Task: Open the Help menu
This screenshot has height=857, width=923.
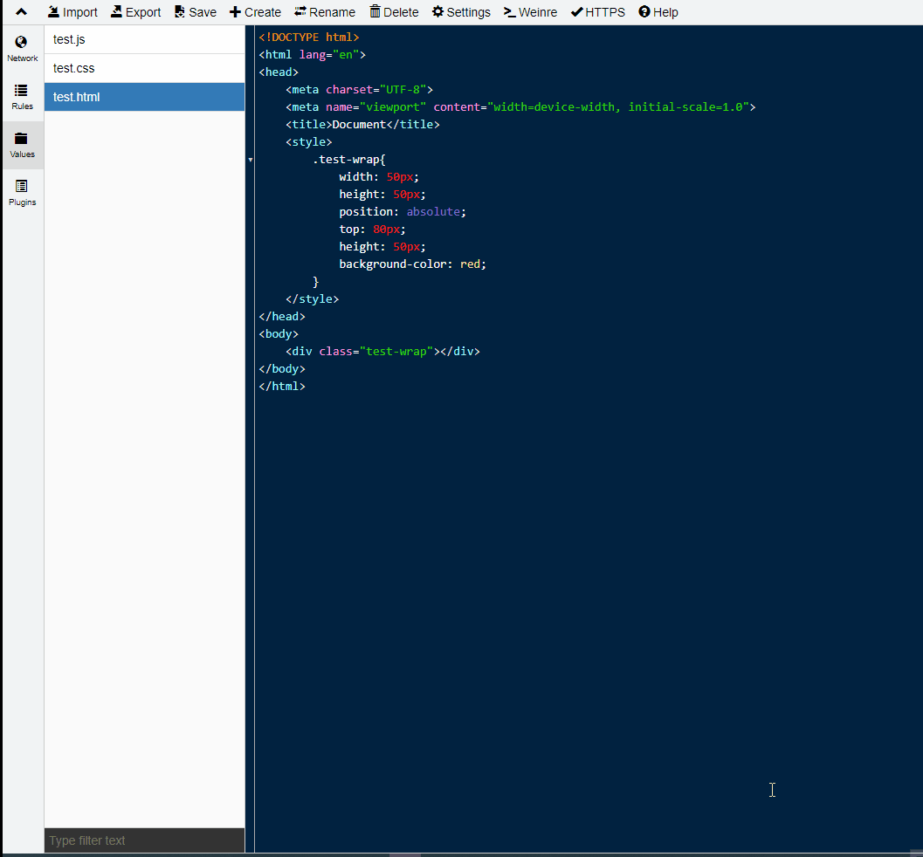Action: [x=658, y=11]
